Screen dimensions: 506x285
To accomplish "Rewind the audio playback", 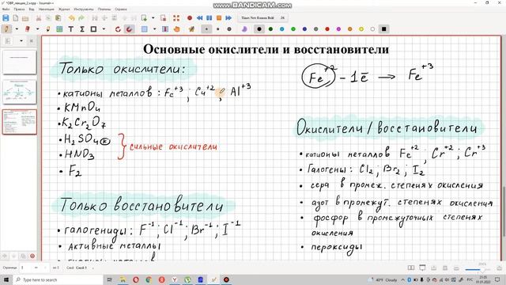I will (199, 18).
